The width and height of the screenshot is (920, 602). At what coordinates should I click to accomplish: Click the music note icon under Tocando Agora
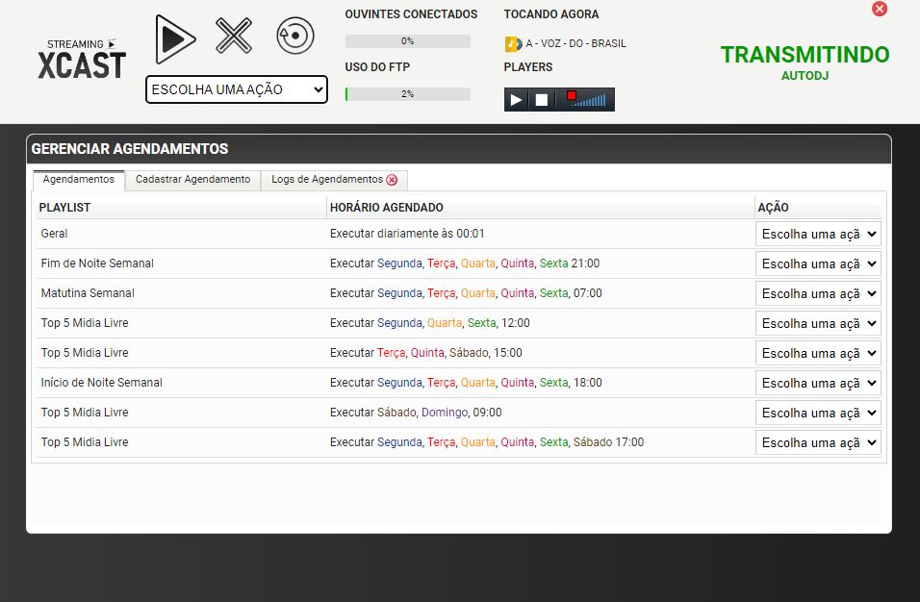513,44
